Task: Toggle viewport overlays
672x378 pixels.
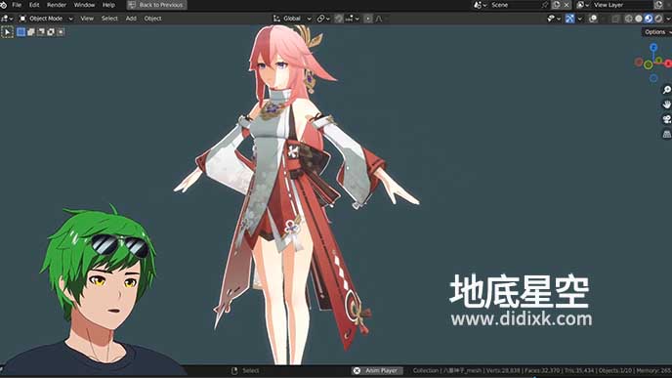Action: click(x=593, y=19)
